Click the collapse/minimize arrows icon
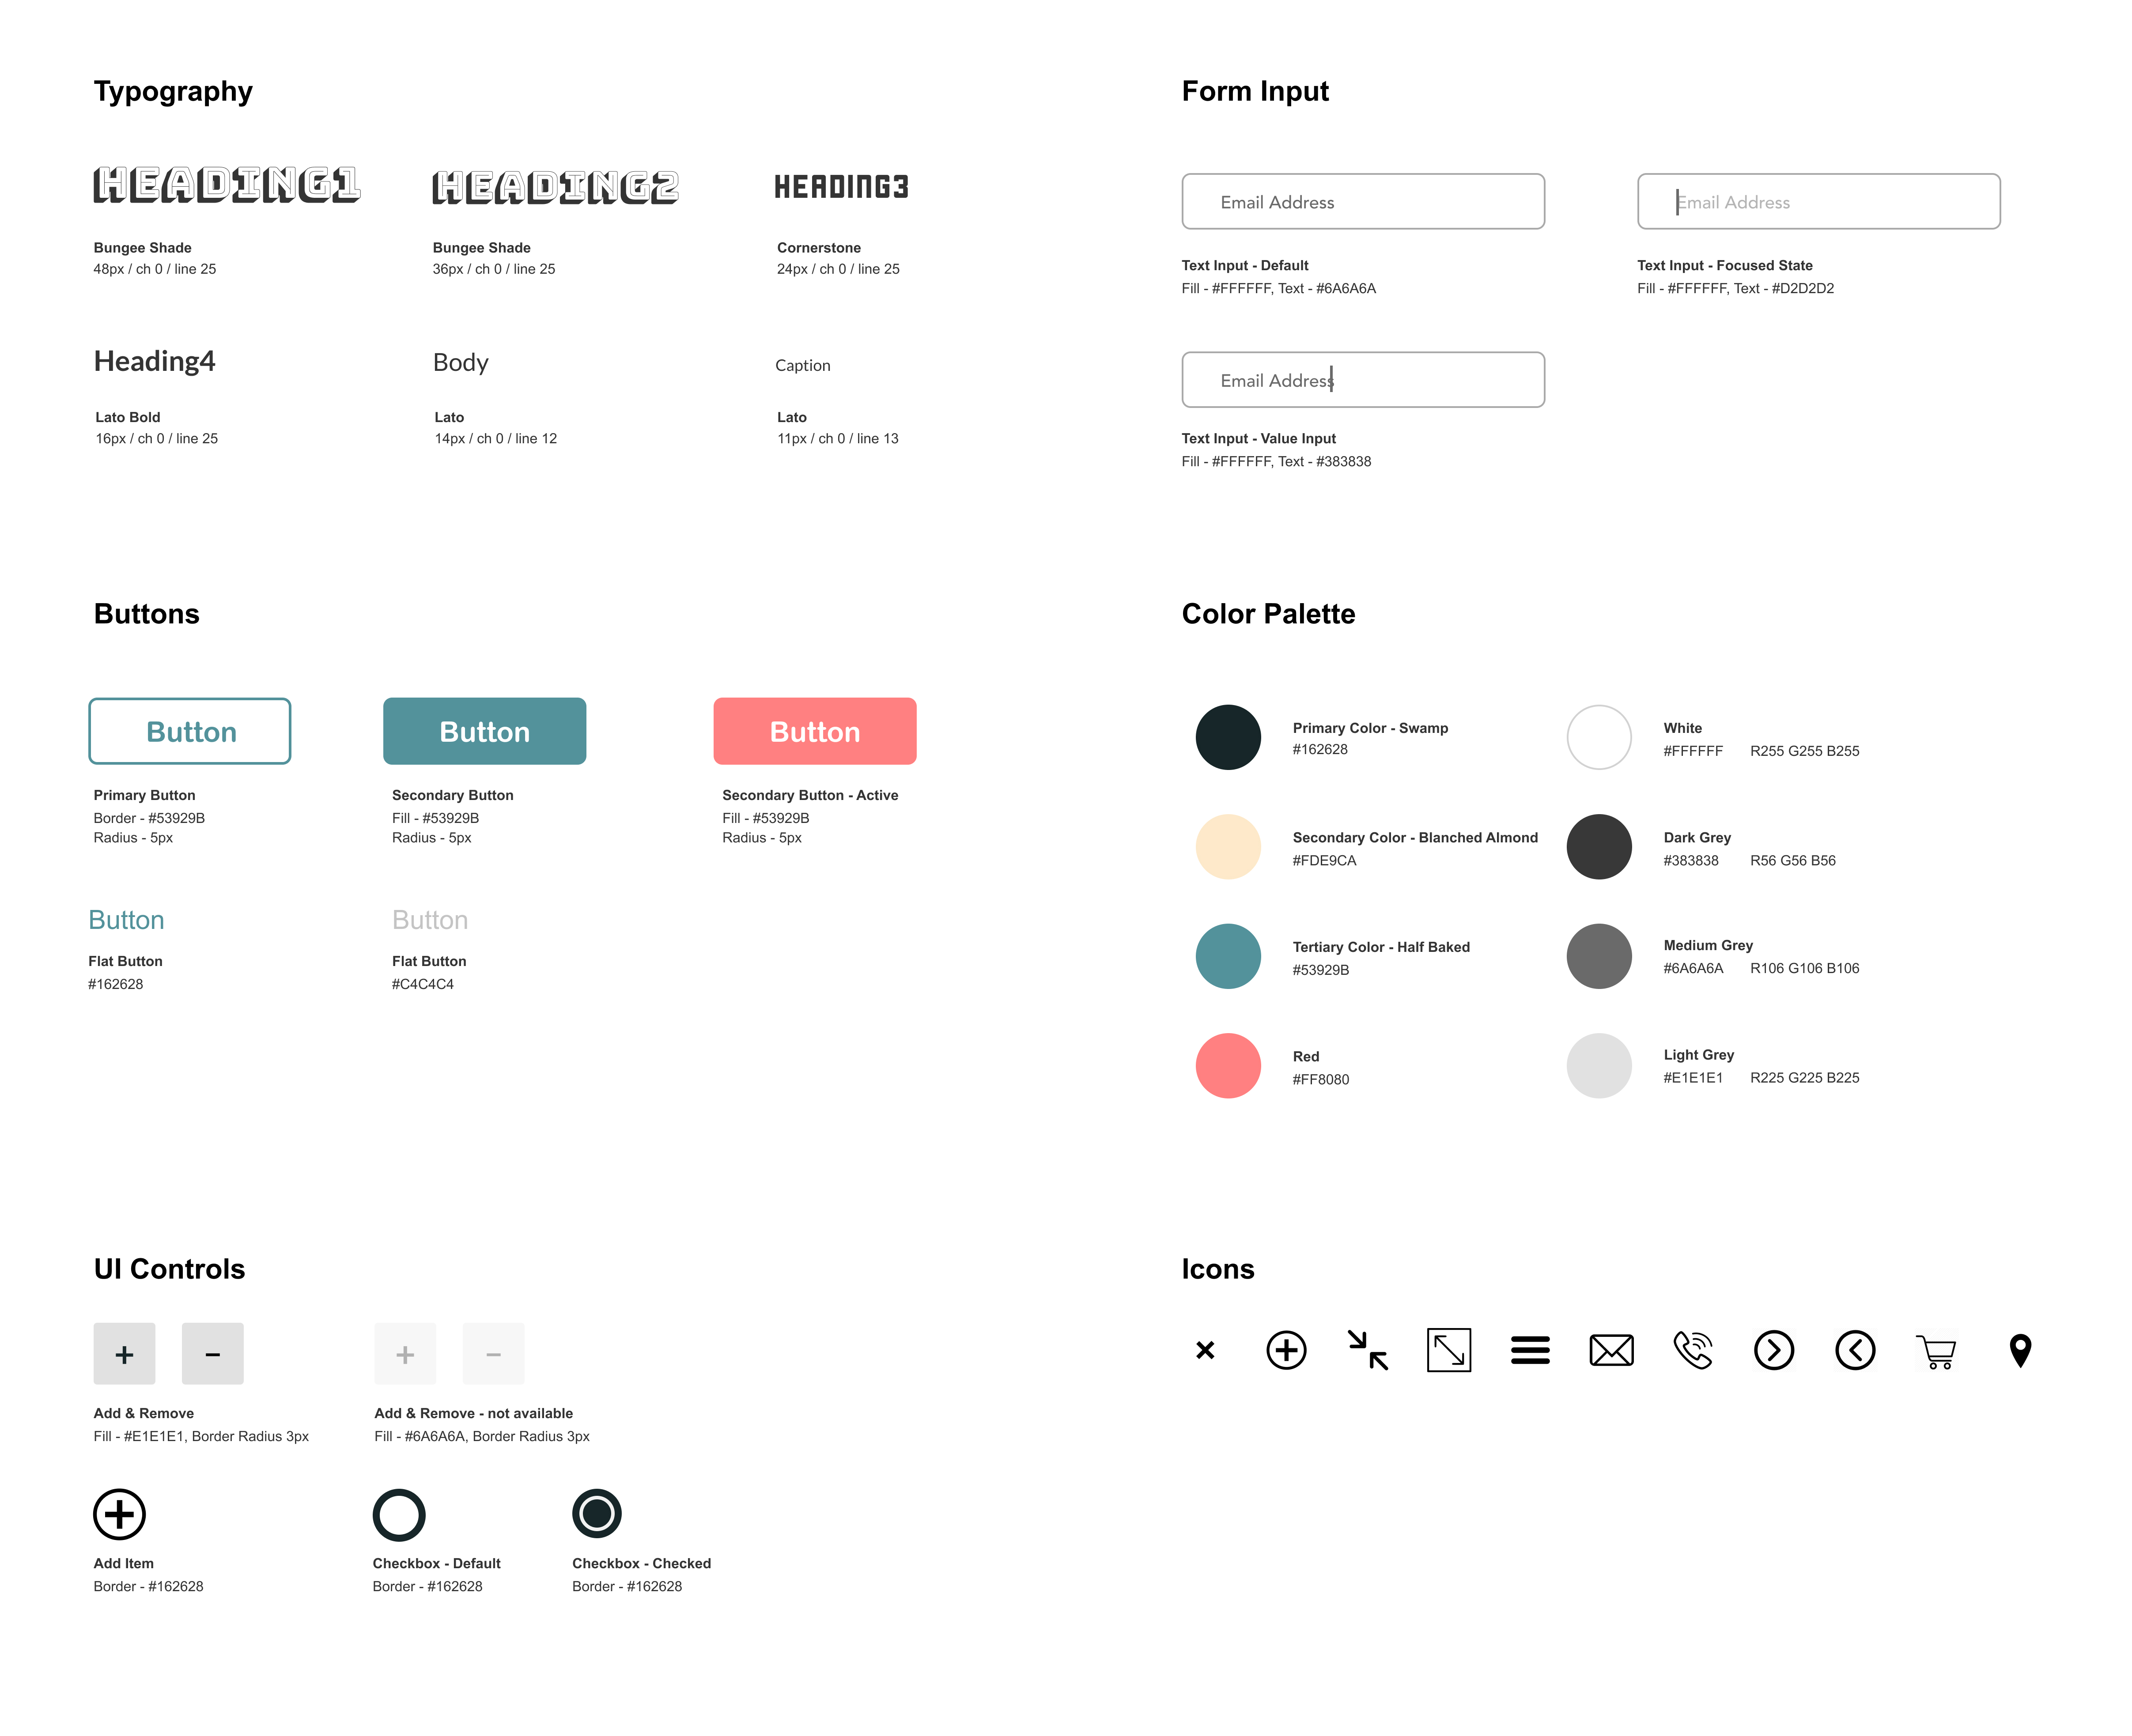Viewport: 2132px width, 1736px height. pos(1369,1348)
